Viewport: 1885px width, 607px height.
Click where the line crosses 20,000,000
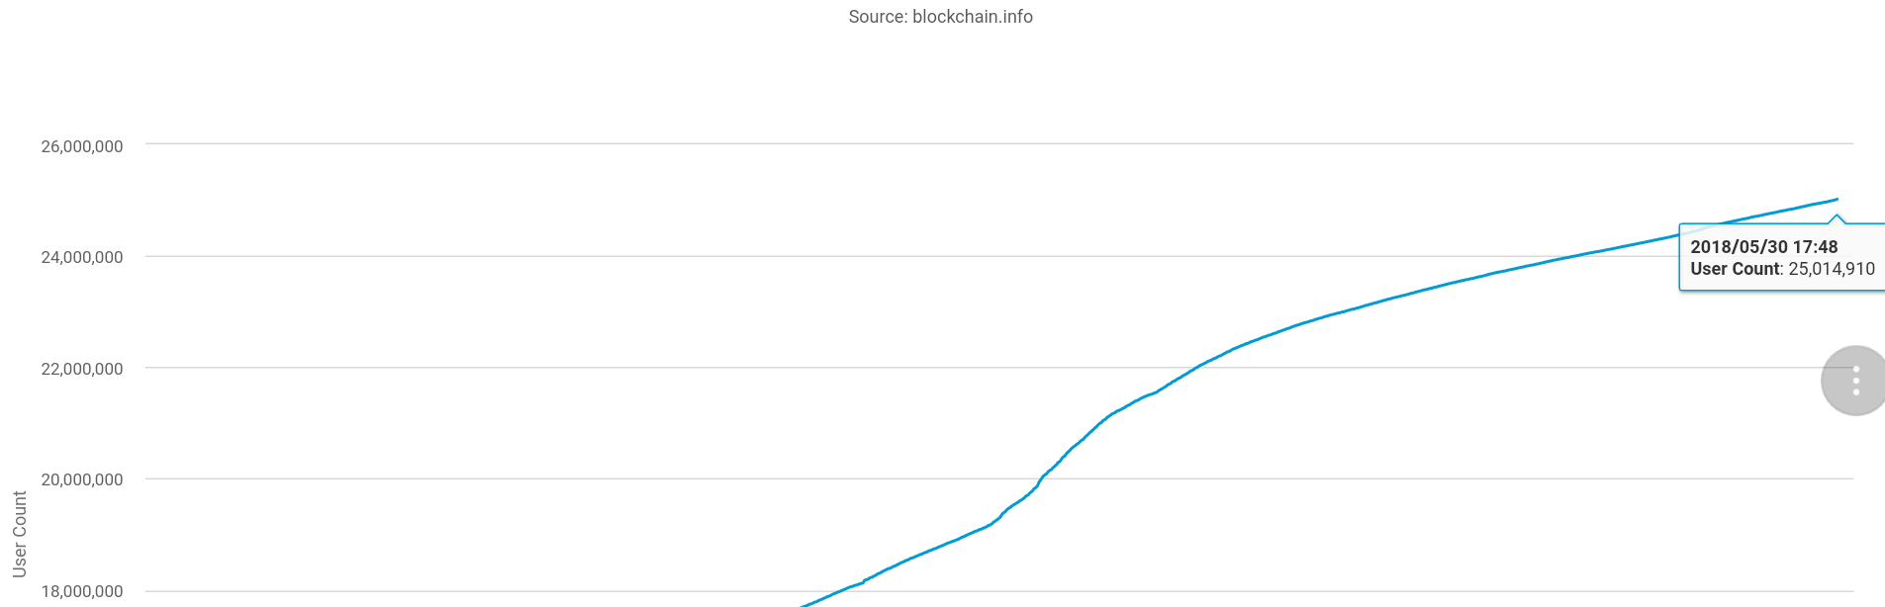coord(1040,479)
